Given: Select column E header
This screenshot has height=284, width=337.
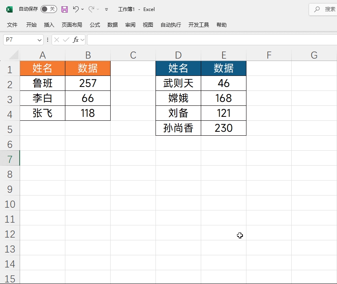Looking at the screenshot, I should pos(224,55).
